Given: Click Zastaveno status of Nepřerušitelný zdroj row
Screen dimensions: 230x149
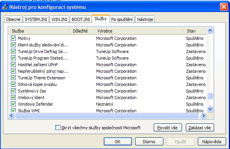Looking at the screenshot, I should point(196,71).
